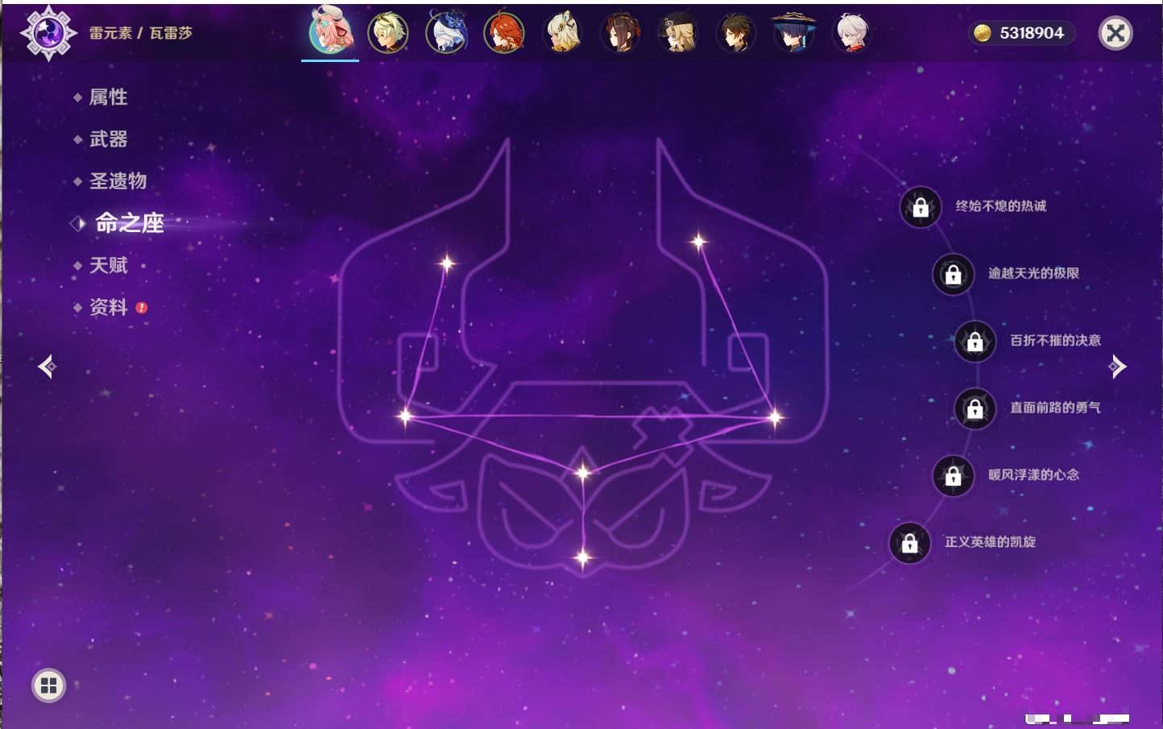
Task: Click lock icon beside 终始不熄的热诚
Action: [x=921, y=208]
